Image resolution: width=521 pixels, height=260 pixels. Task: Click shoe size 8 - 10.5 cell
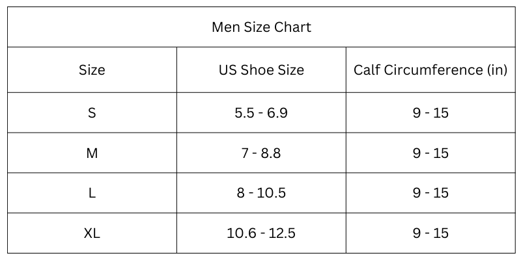pos(261,193)
